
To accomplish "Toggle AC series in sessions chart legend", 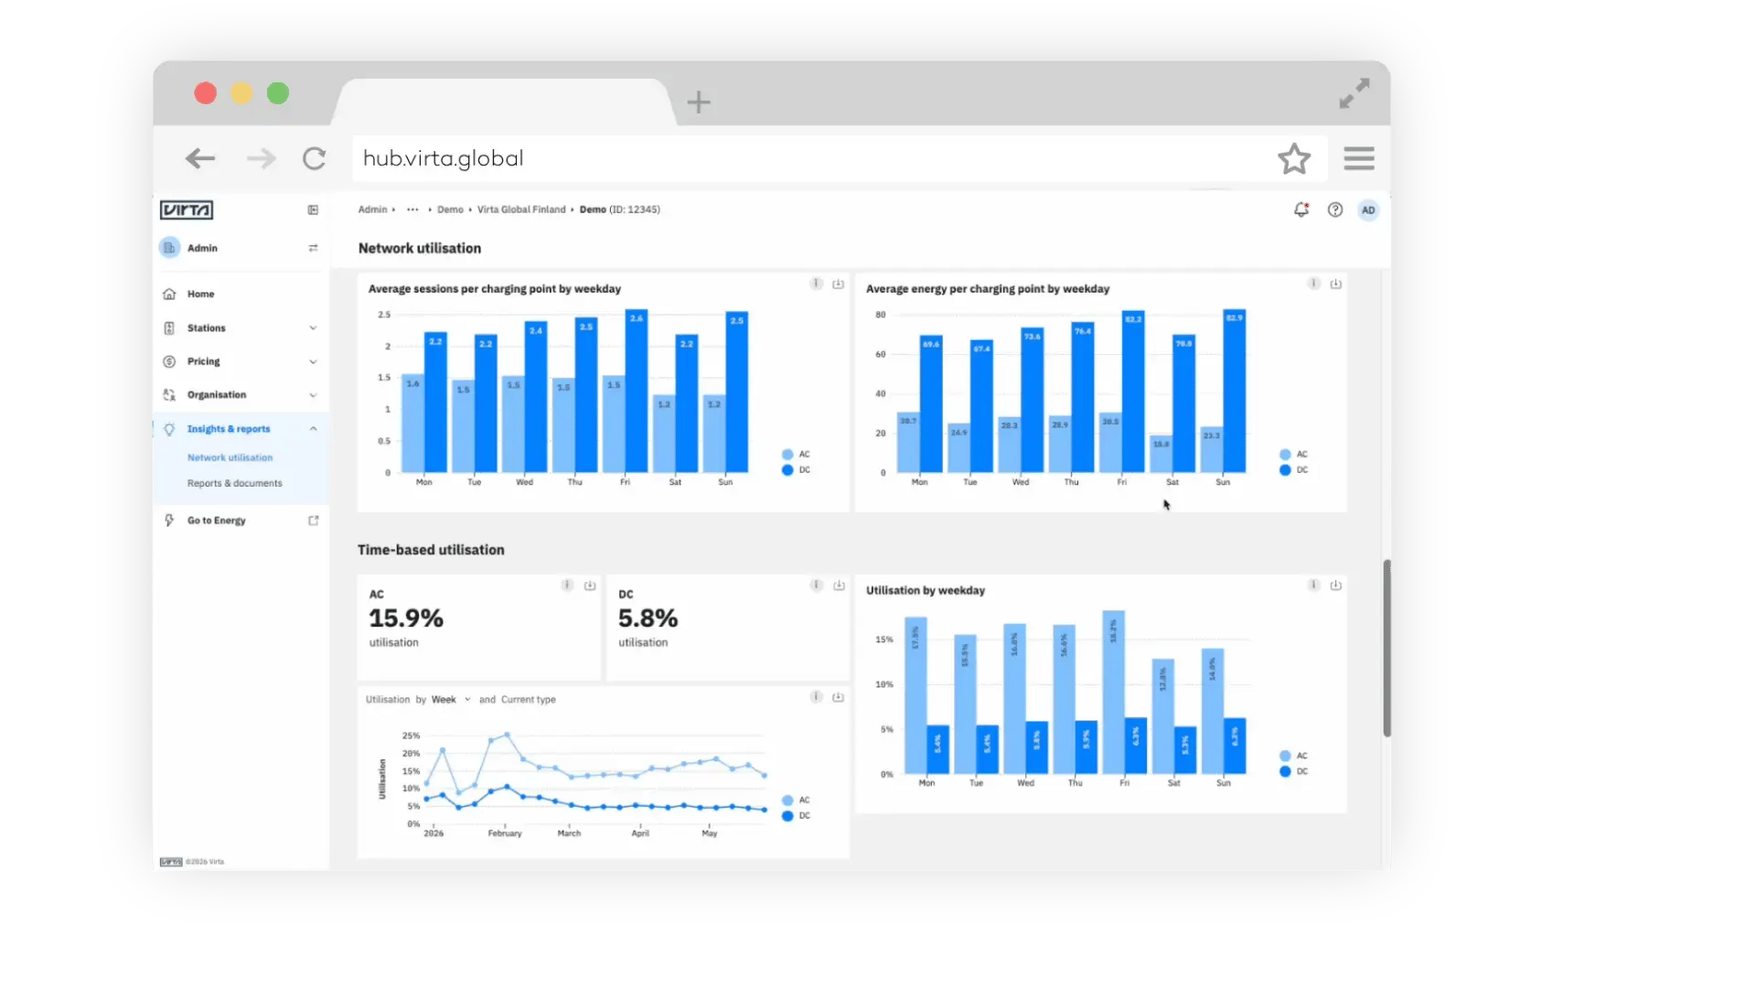I will tap(796, 455).
